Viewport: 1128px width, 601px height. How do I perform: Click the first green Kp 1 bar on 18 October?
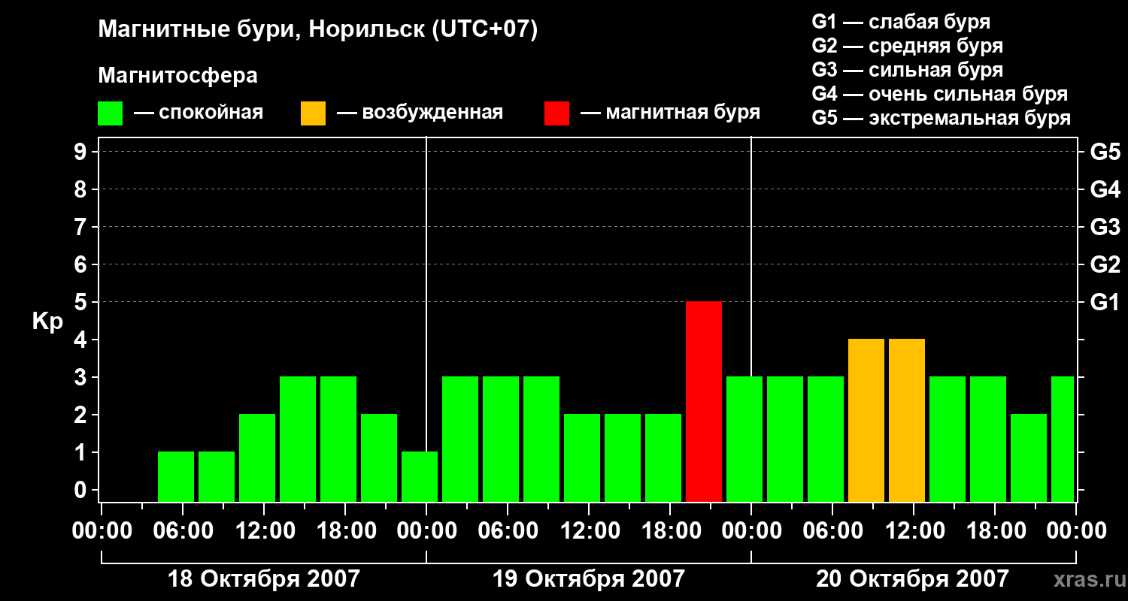click(176, 476)
